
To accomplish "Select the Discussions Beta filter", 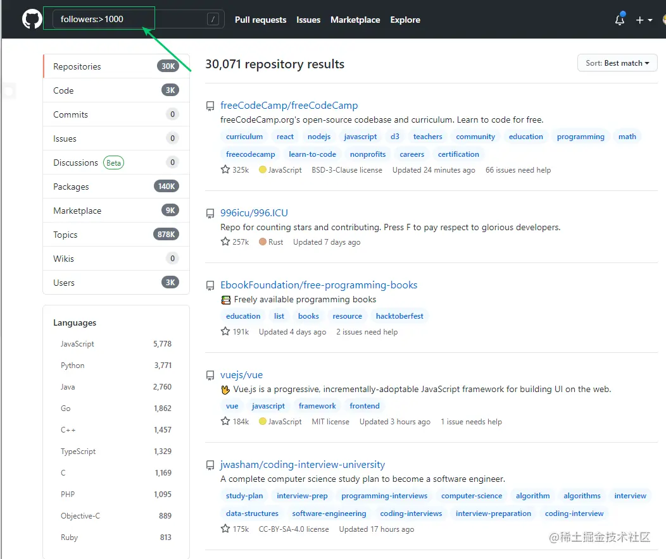I will (116, 163).
